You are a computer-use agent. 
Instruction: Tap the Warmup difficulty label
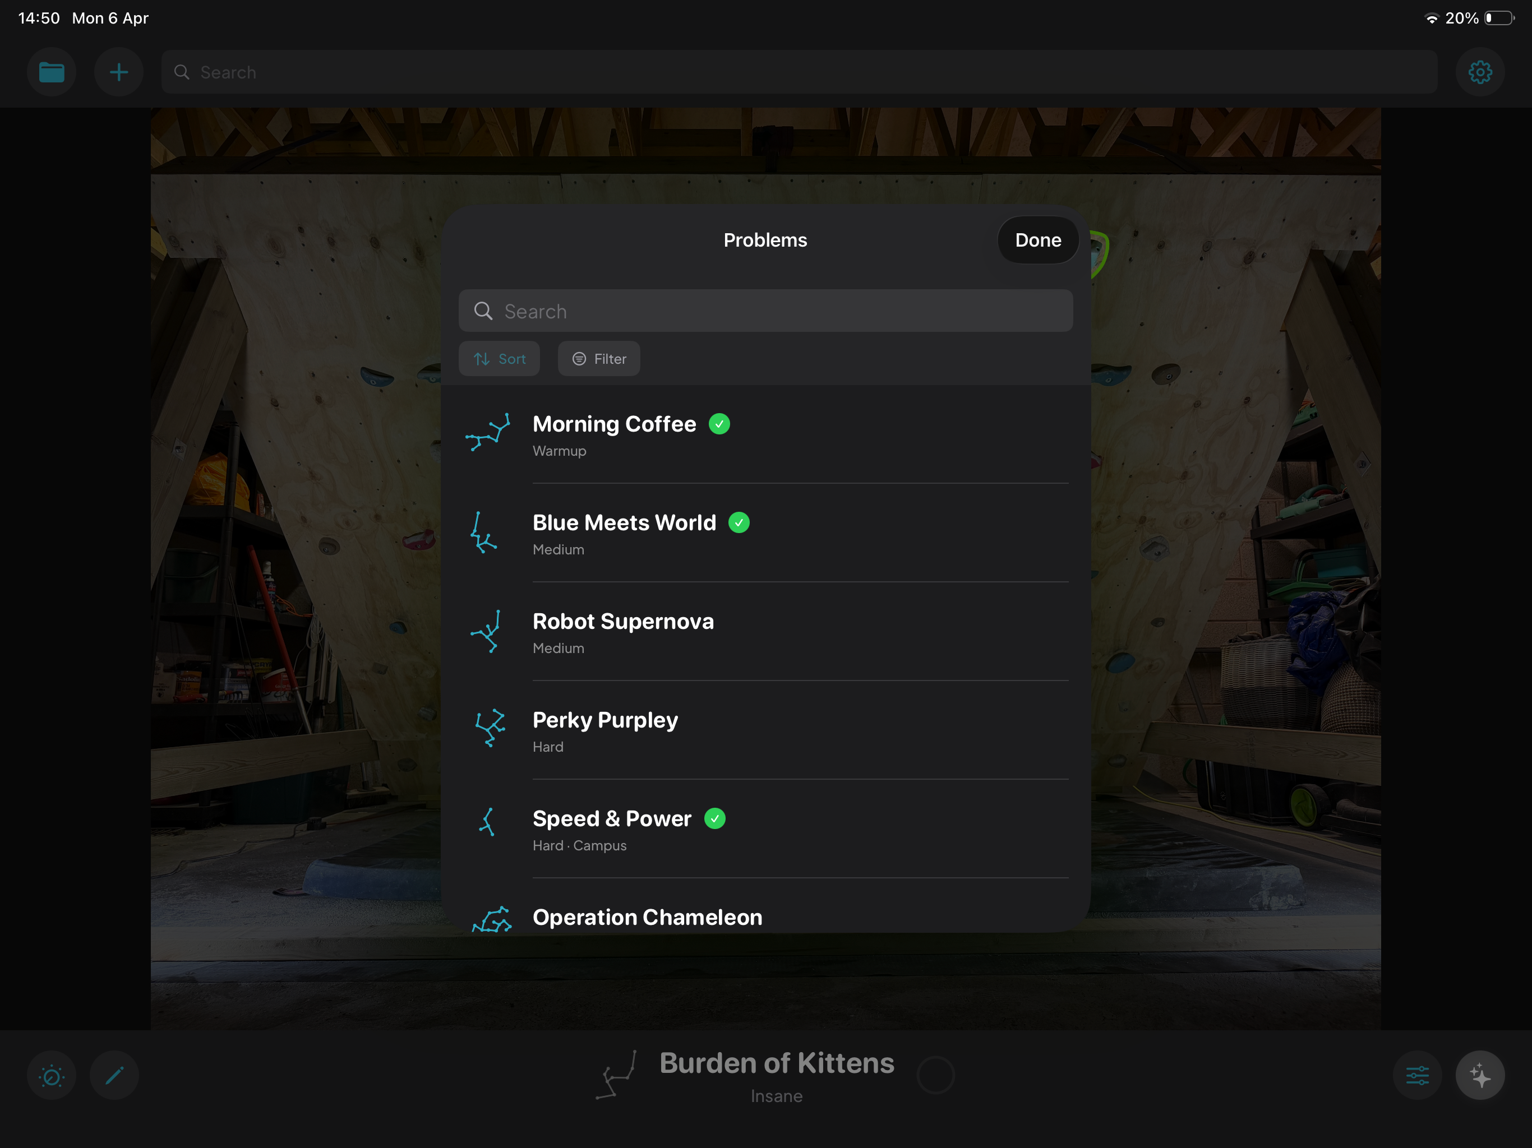coord(560,451)
